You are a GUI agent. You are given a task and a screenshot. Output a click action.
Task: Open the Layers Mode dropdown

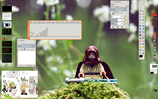tap(28, 43)
